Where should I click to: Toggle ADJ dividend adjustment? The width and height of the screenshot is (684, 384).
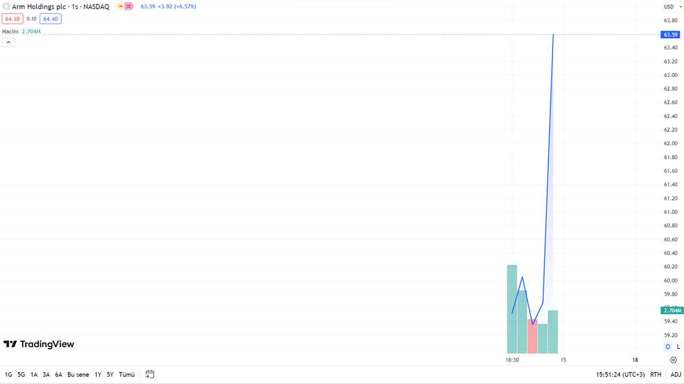pyautogui.click(x=675, y=375)
